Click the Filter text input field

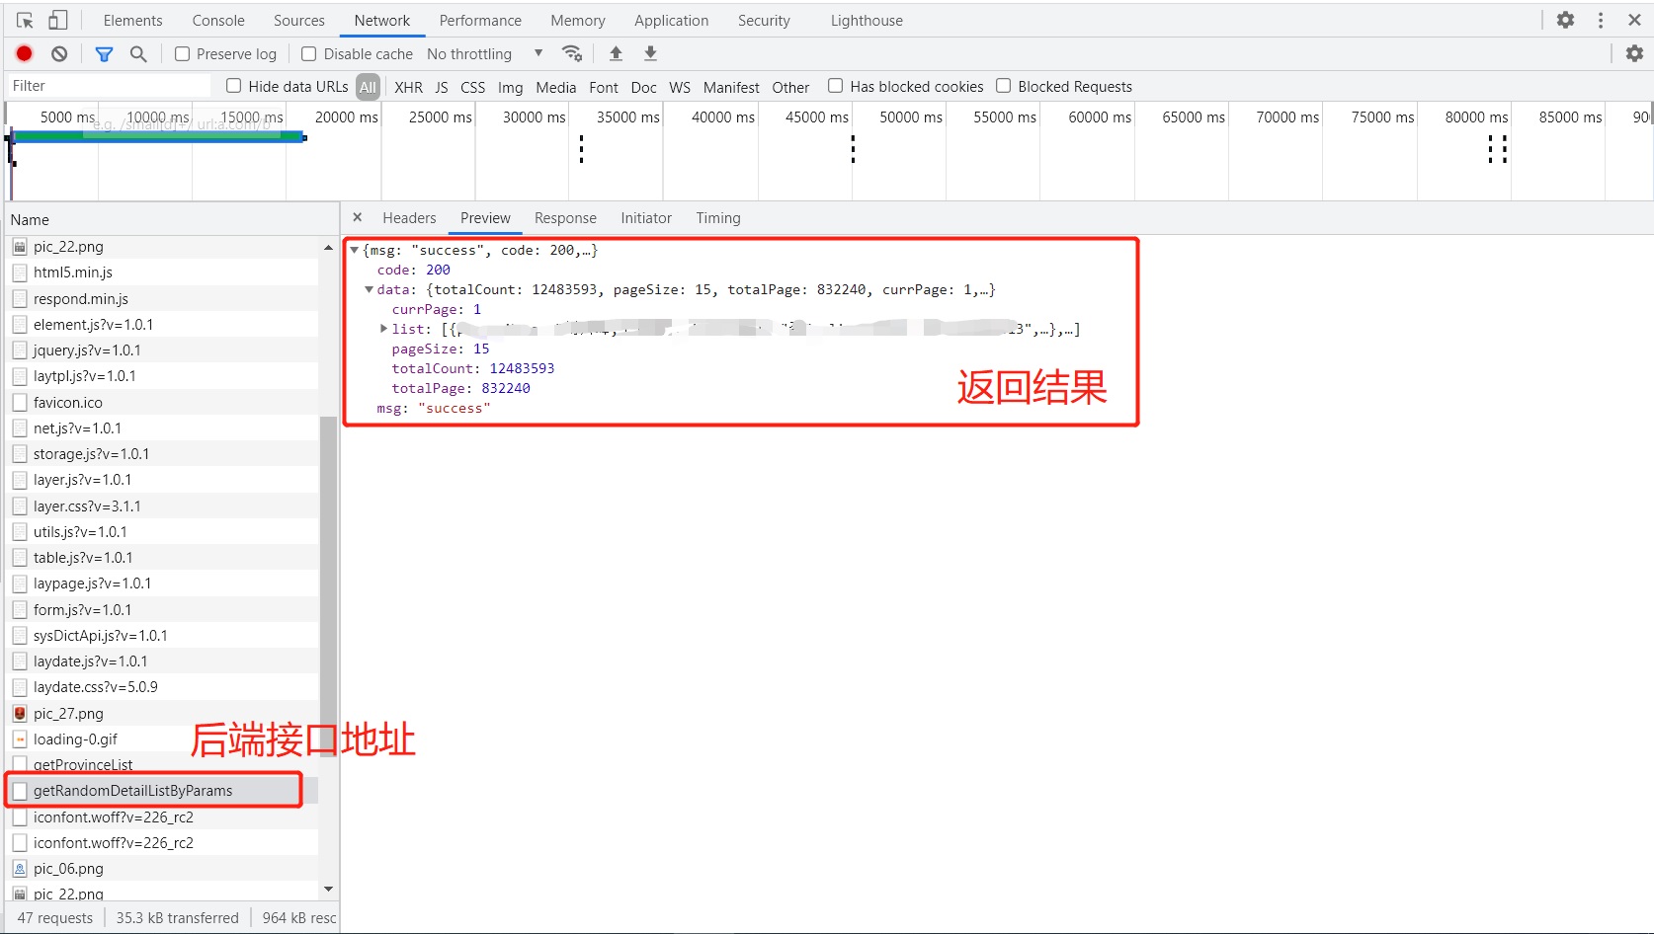[x=109, y=86]
